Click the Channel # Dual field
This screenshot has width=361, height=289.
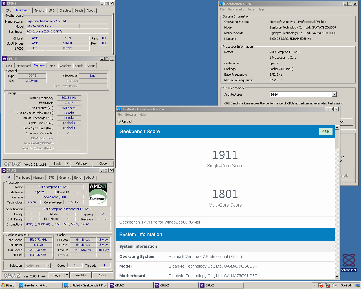click(x=93, y=76)
